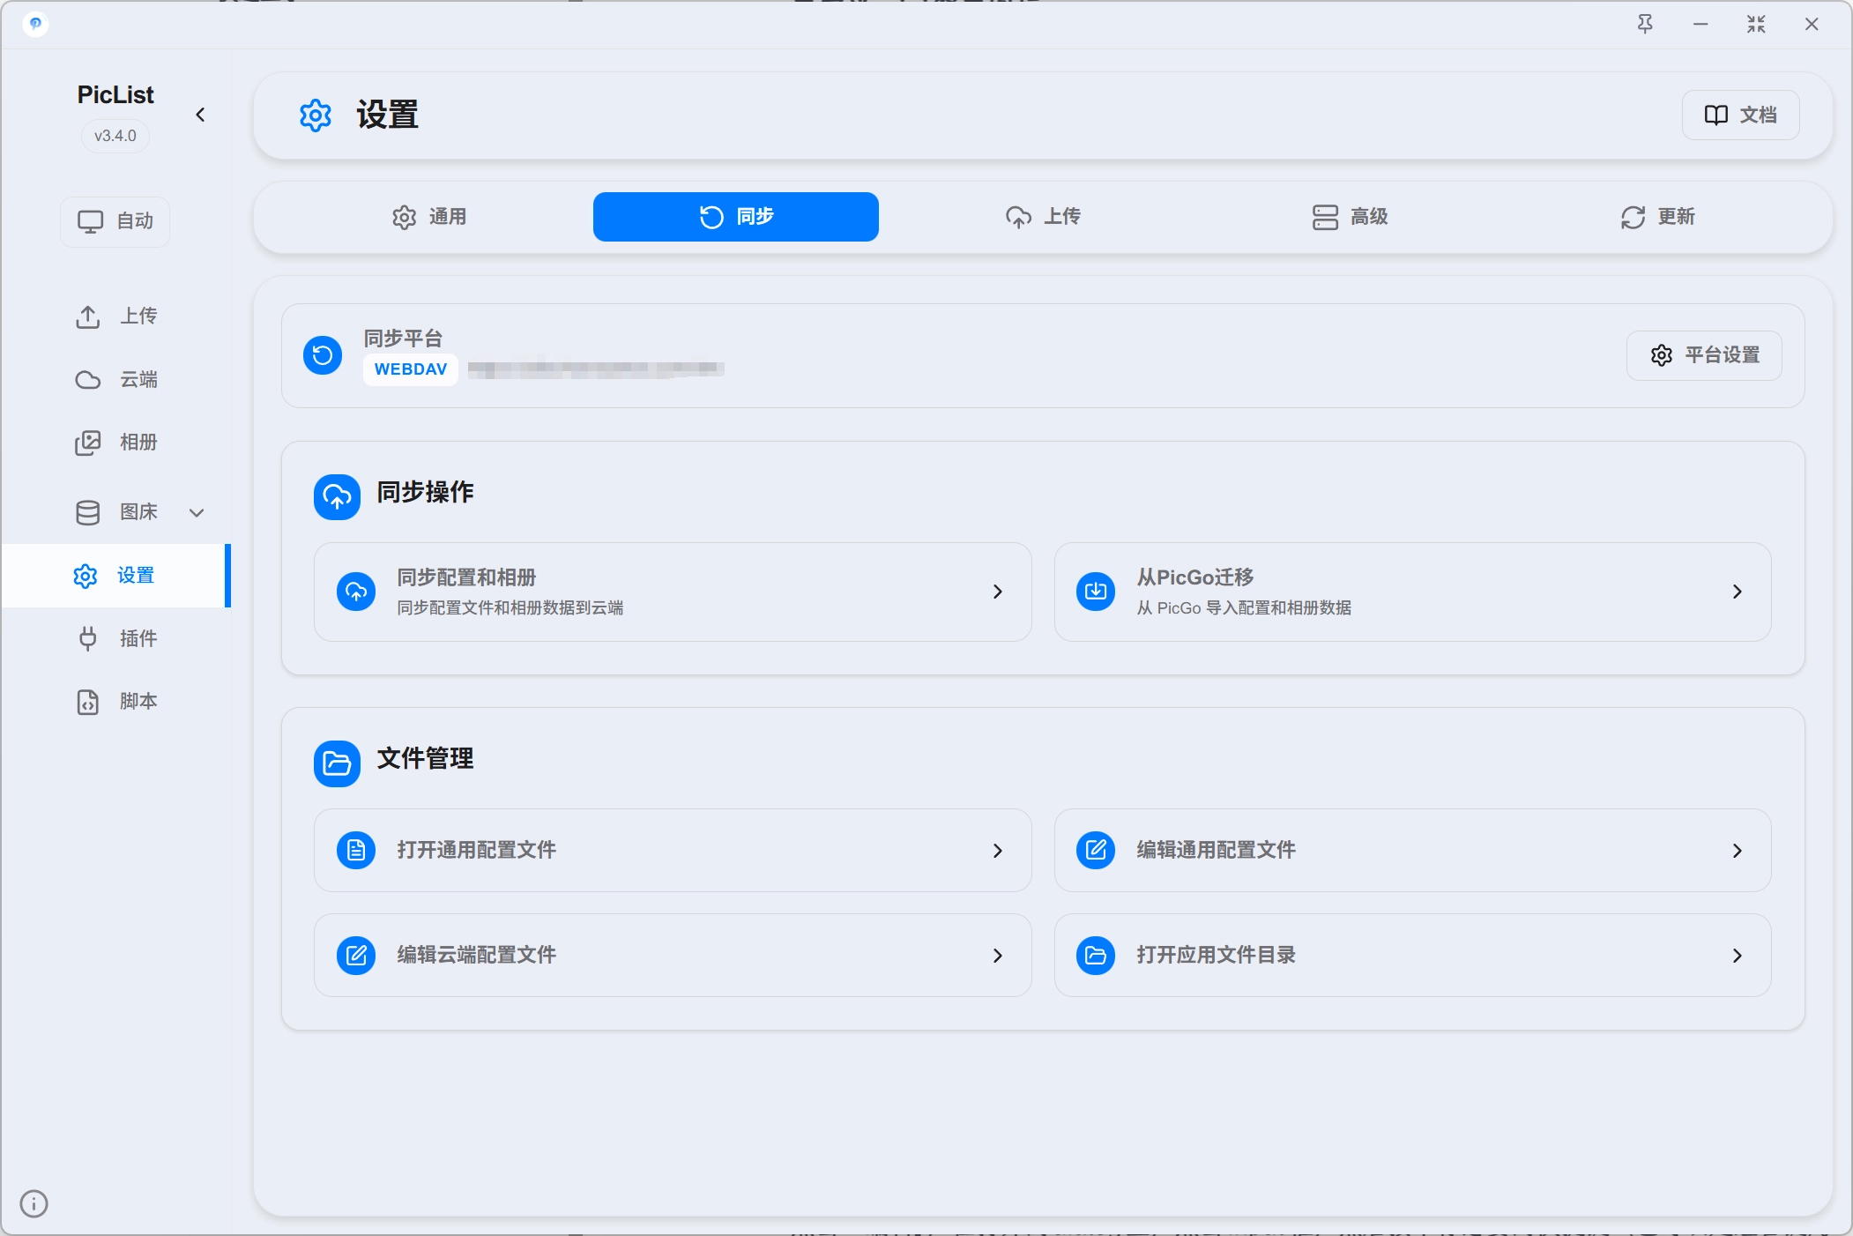Click edit icon in 编辑通用配置文件 card

[1096, 850]
